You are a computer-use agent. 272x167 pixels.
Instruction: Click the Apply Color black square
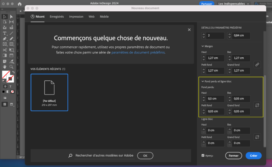[x=4, y=92]
